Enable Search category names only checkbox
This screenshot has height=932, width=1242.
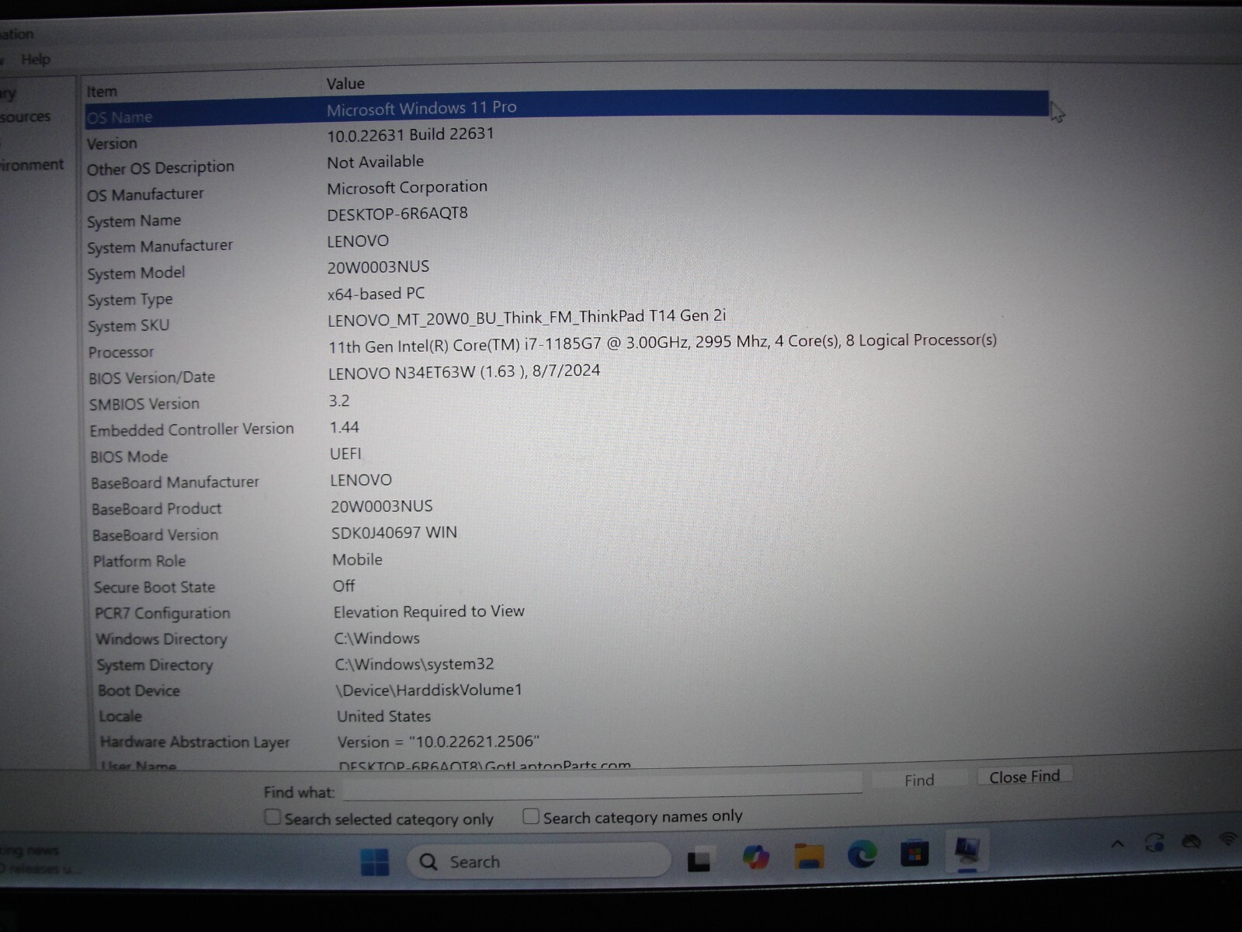(531, 816)
